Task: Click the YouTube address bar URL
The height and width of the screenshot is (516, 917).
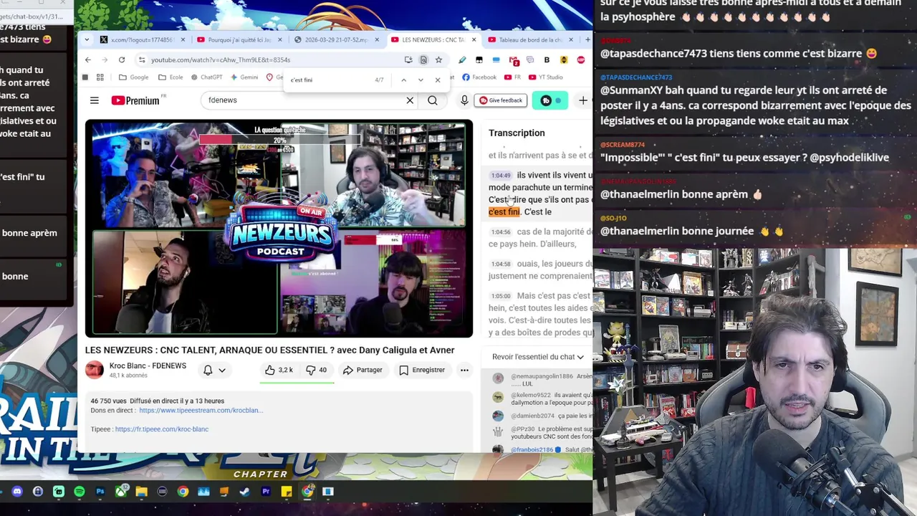Action: (x=221, y=60)
